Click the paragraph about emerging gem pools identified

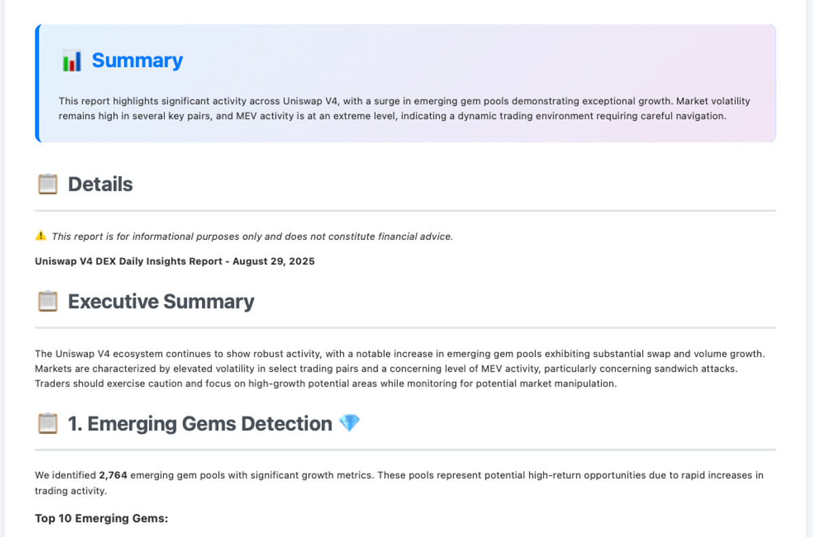(x=399, y=483)
